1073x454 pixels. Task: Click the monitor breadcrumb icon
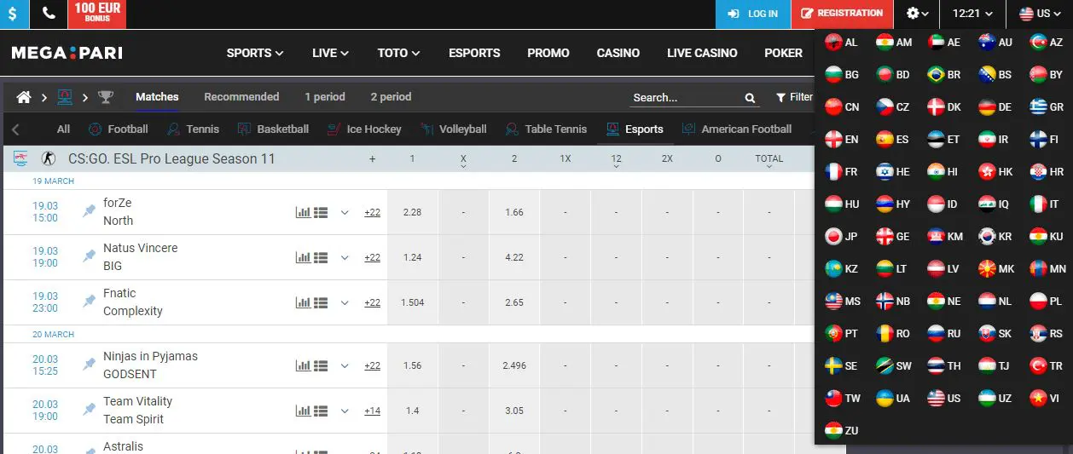[x=65, y=97]
